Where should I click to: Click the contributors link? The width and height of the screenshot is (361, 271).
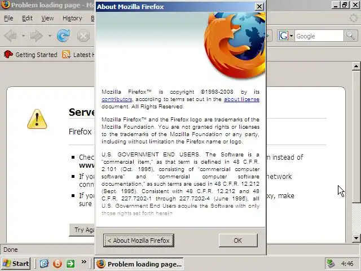click(117, 99)
